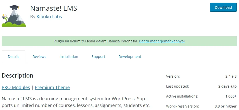Go to the Support tab
The height and width of the screenshot is (110, 239).
coord(98,57)
